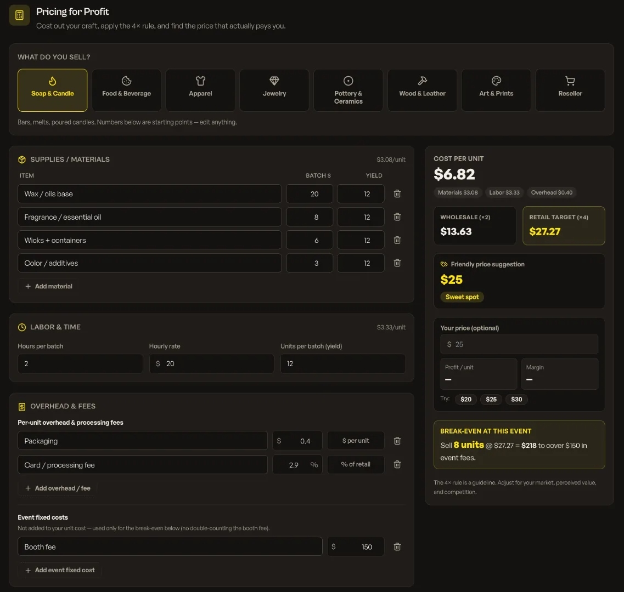This screenshot has width=624, height=592.
Task: Click the $6.82 cost per unit value
Action: (x=454, y=174)
